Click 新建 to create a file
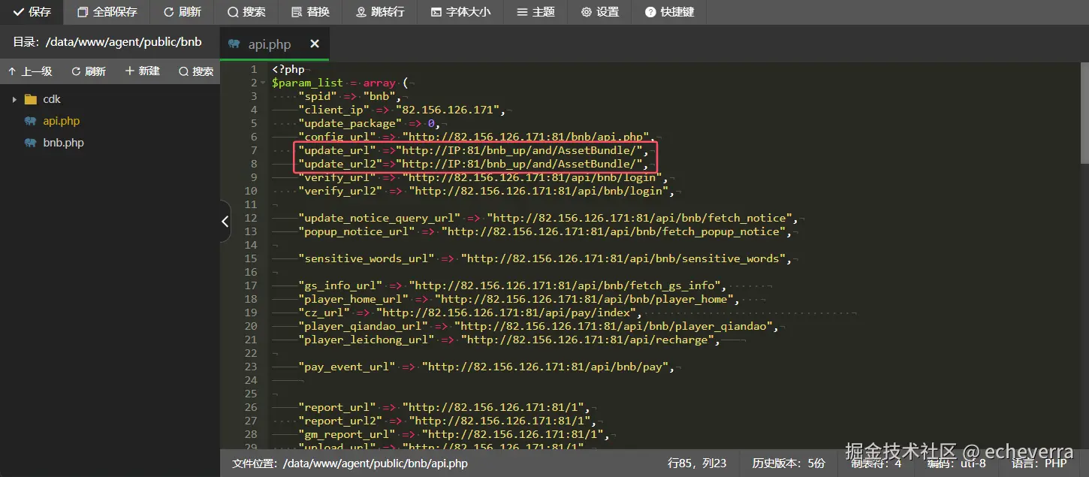 pos(143,71)
